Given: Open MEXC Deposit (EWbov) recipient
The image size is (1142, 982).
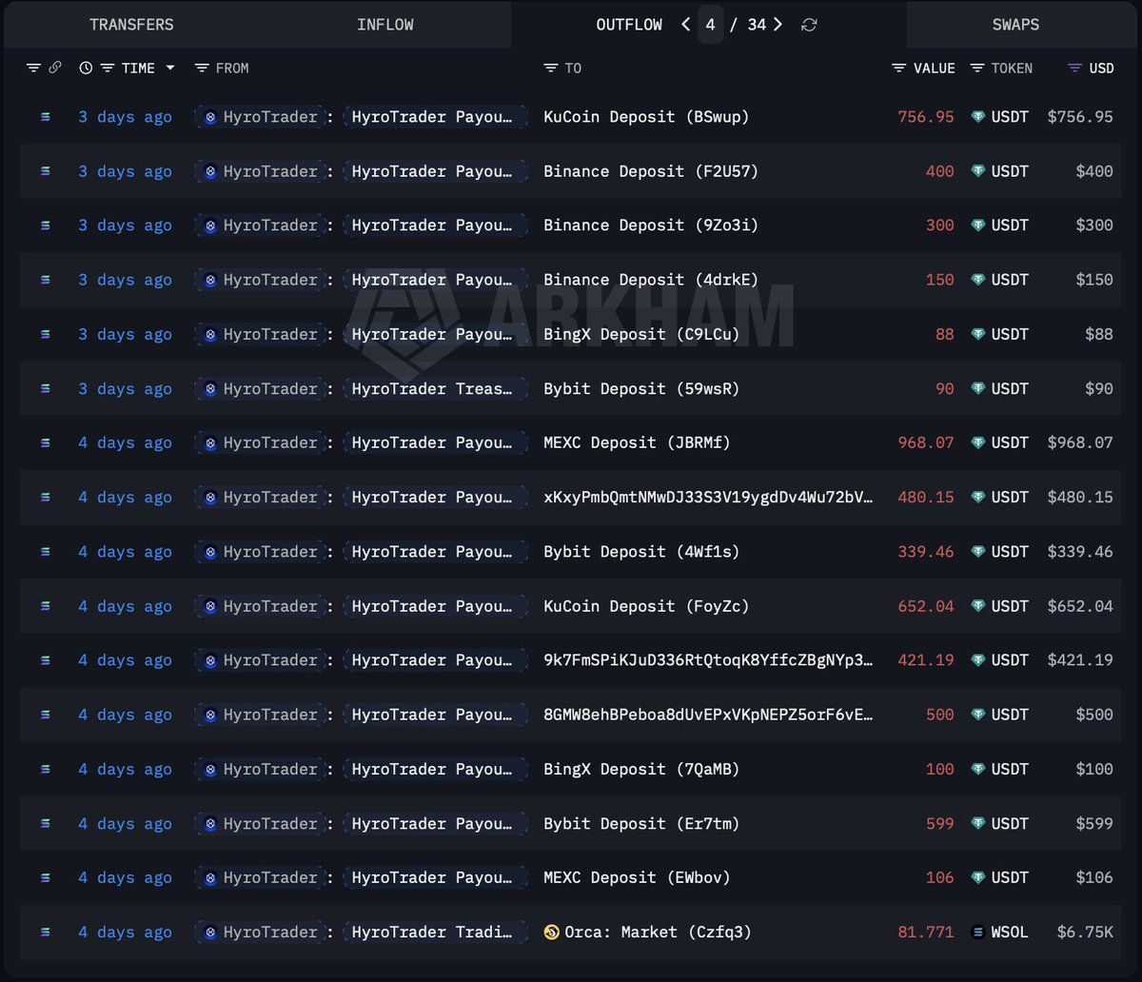Looking at the screenshot, I should point(637,877).
